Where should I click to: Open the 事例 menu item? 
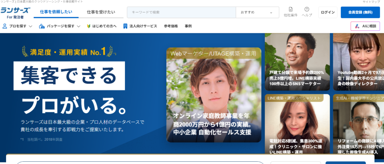pos(188,26)
